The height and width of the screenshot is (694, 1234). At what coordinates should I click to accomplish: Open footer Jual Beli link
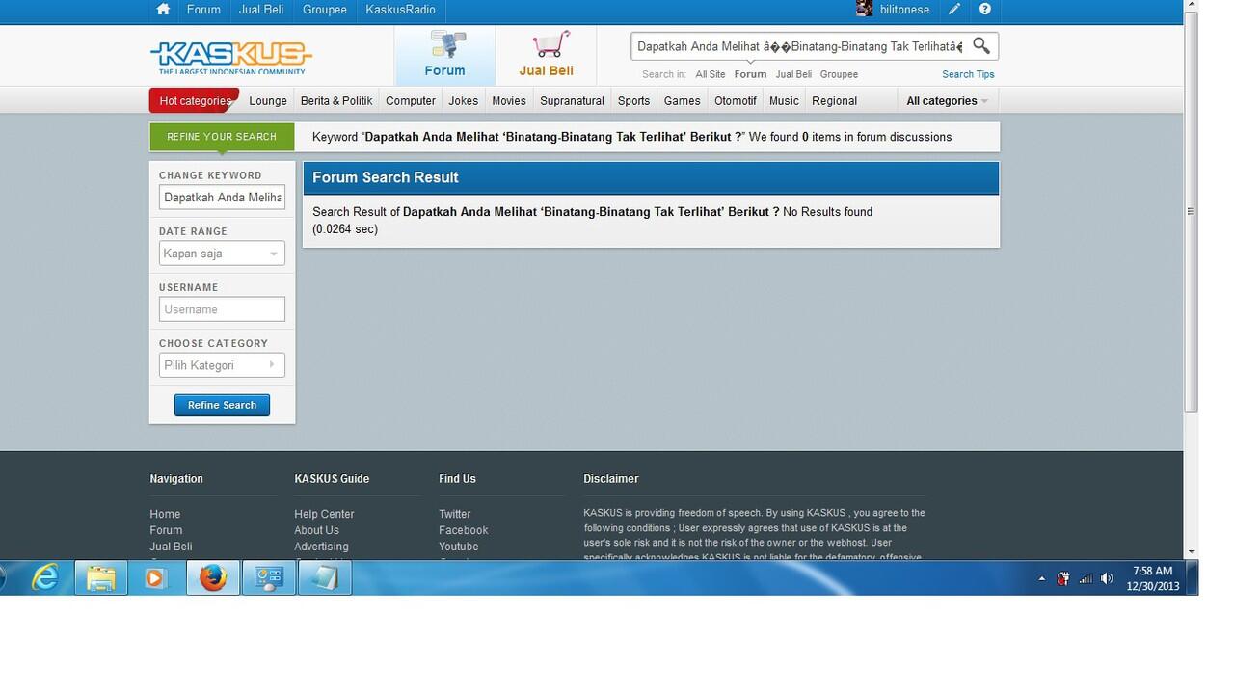[x=171, y=547]
